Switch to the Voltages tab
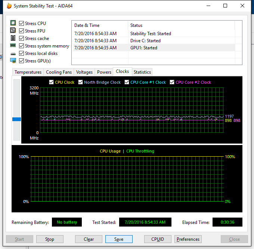Screen dimensions: 254x249 [x=84, y=72]
